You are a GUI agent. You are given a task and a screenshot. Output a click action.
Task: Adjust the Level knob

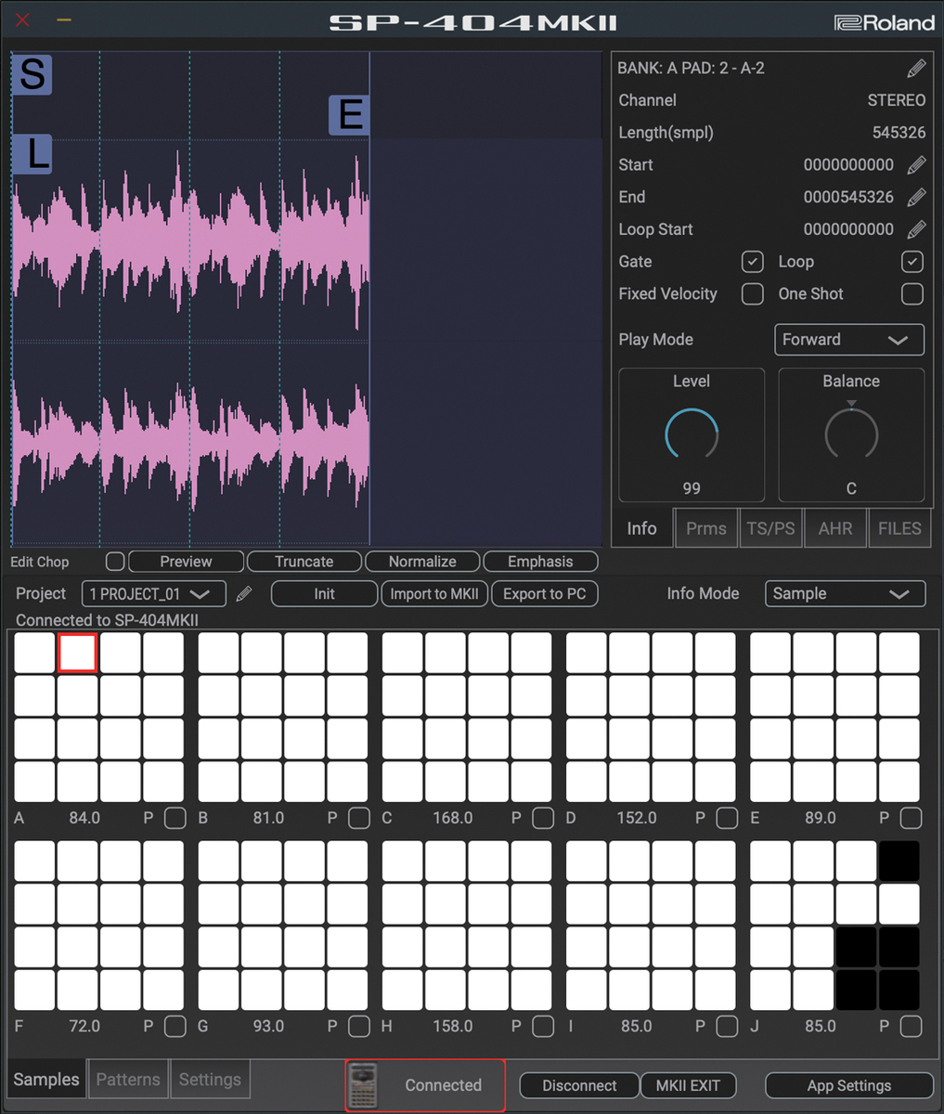692,435
